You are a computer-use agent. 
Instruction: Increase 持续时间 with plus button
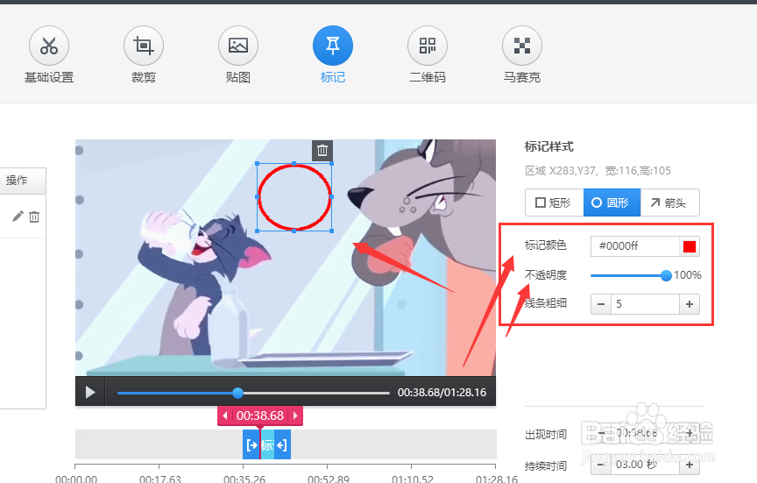tap(690, 465)
